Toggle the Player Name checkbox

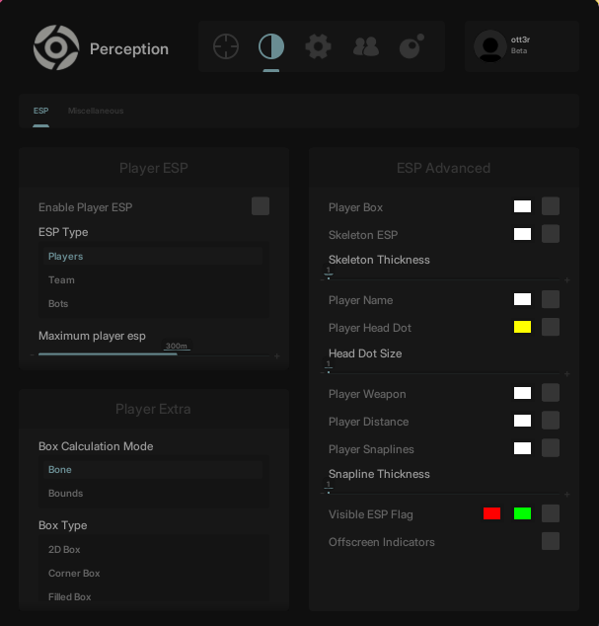[x=551, y=299]
